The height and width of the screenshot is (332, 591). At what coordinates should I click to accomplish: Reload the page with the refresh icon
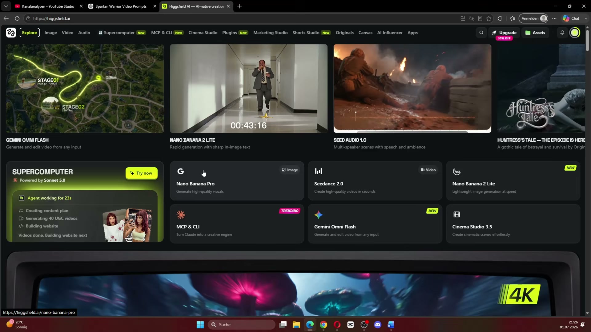click(x=17, y=18)
